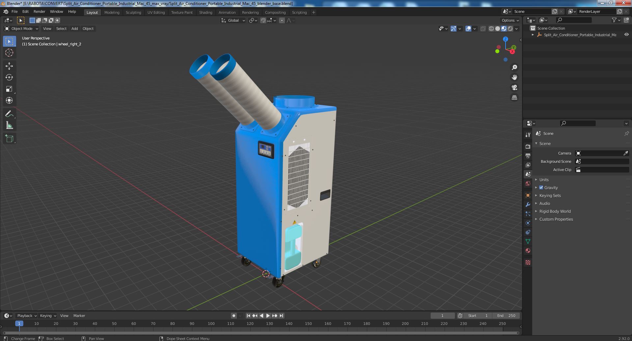
Task: Open the Render properties tab
Action: pyautogui.click(x=528, y=146)
